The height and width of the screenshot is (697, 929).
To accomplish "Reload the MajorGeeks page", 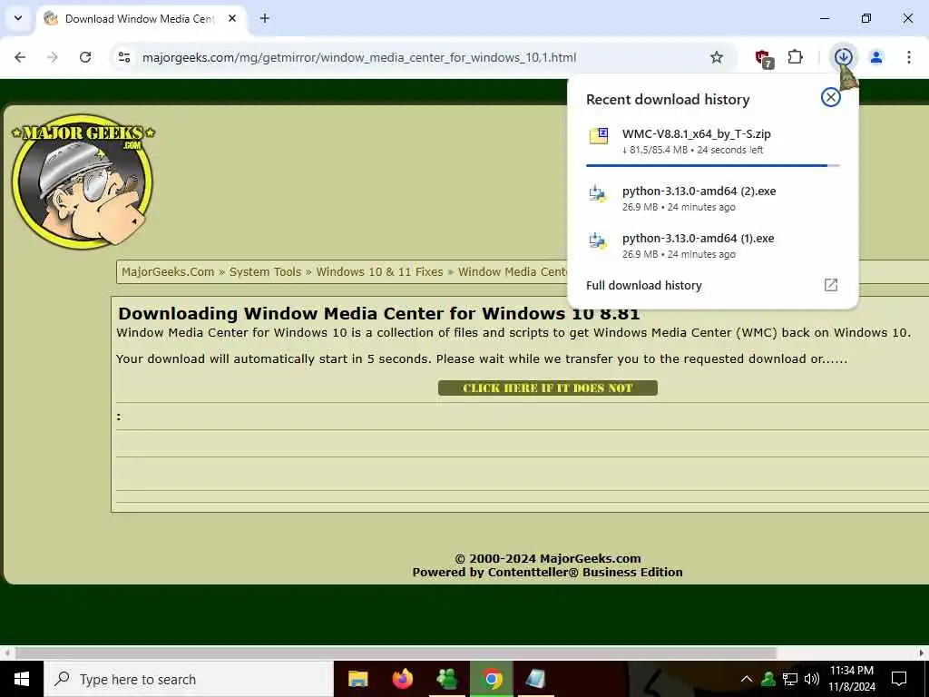I will [85, 57].
